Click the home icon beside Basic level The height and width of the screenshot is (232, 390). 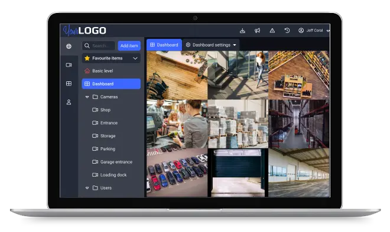(87, 71)
